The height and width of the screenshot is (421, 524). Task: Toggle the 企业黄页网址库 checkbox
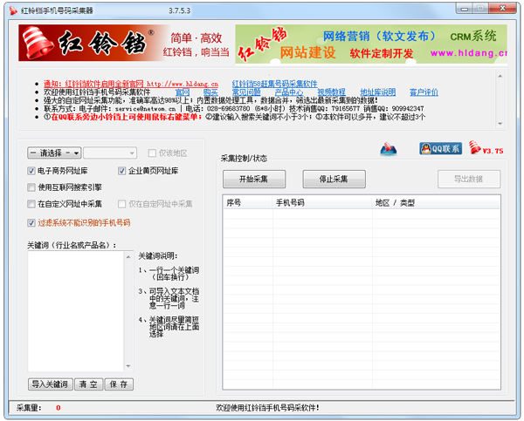coord(123,171)
